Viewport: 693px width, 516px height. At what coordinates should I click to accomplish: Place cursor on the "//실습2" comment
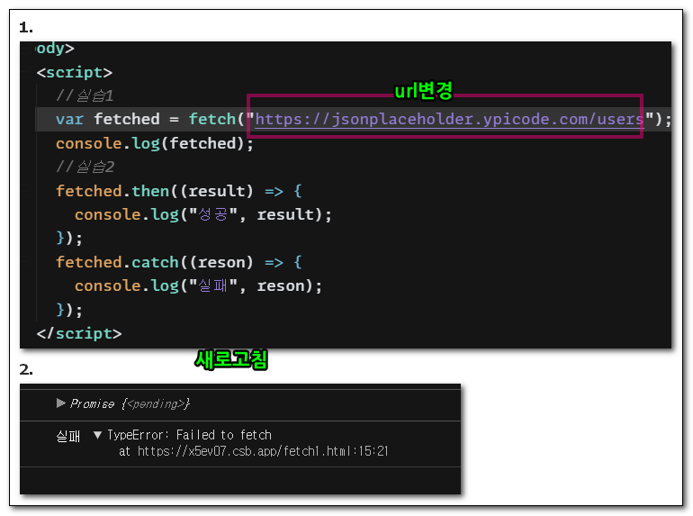click(x=85, y=167)
